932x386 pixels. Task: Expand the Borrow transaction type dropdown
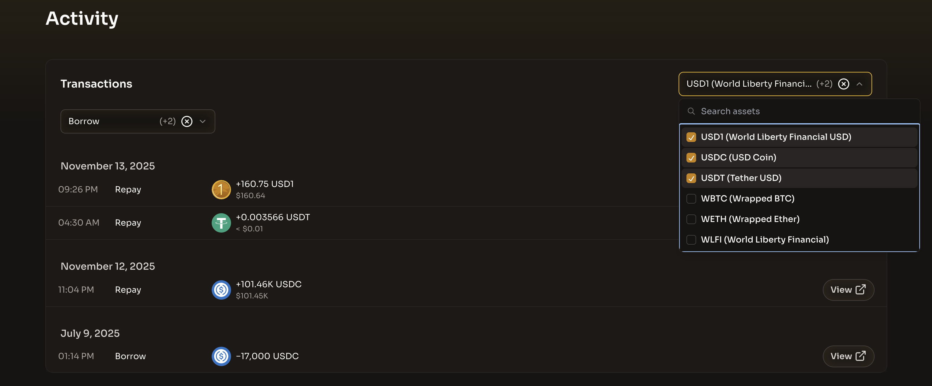point(203,121)
